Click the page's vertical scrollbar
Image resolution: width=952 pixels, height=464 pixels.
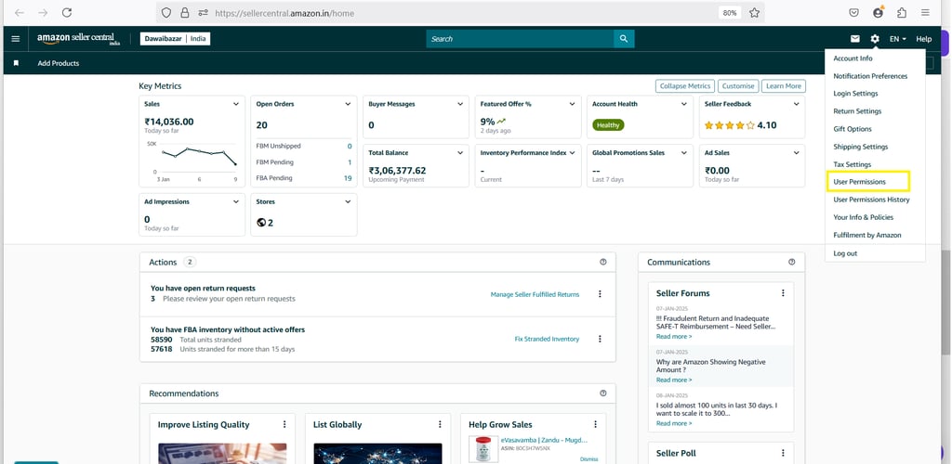(x=945, y=303)
